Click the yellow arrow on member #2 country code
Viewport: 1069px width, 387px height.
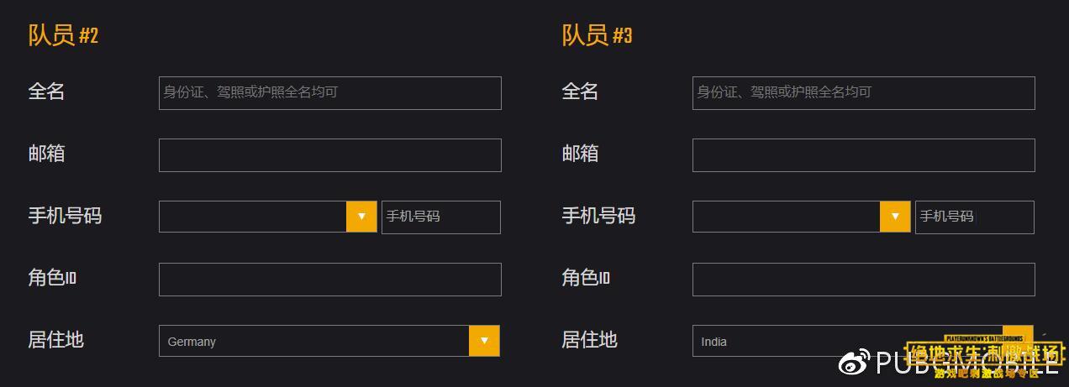click(x=361, y=217)
